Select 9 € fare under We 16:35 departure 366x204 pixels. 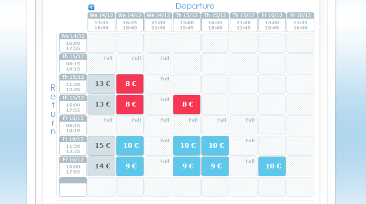tap(130, 166)
